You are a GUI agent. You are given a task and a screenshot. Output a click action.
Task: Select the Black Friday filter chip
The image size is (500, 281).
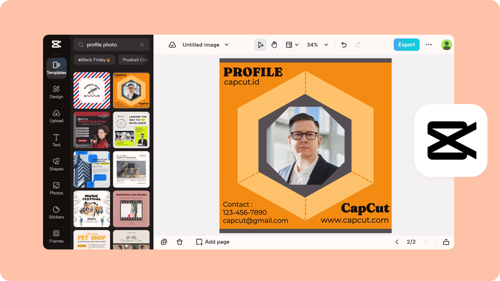(x=94, y=60)
